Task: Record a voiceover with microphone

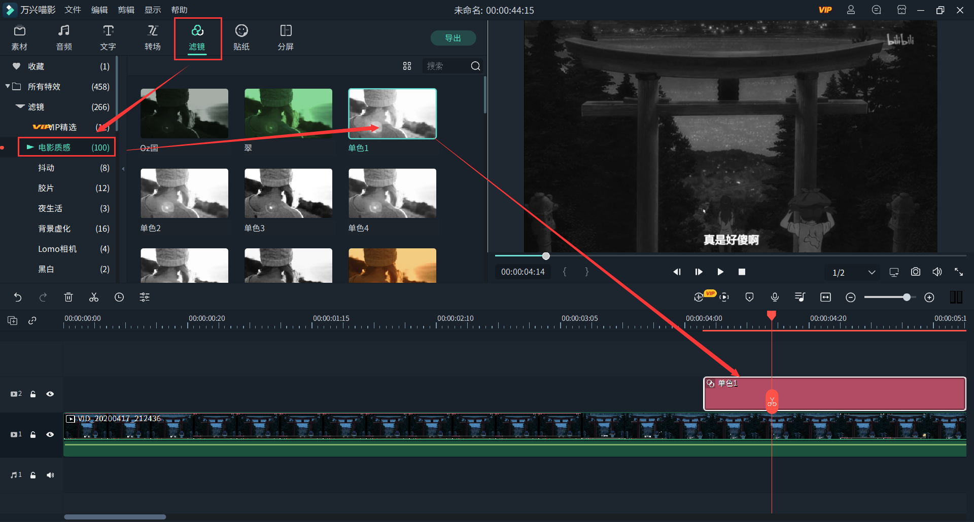Action: [775, 297]
